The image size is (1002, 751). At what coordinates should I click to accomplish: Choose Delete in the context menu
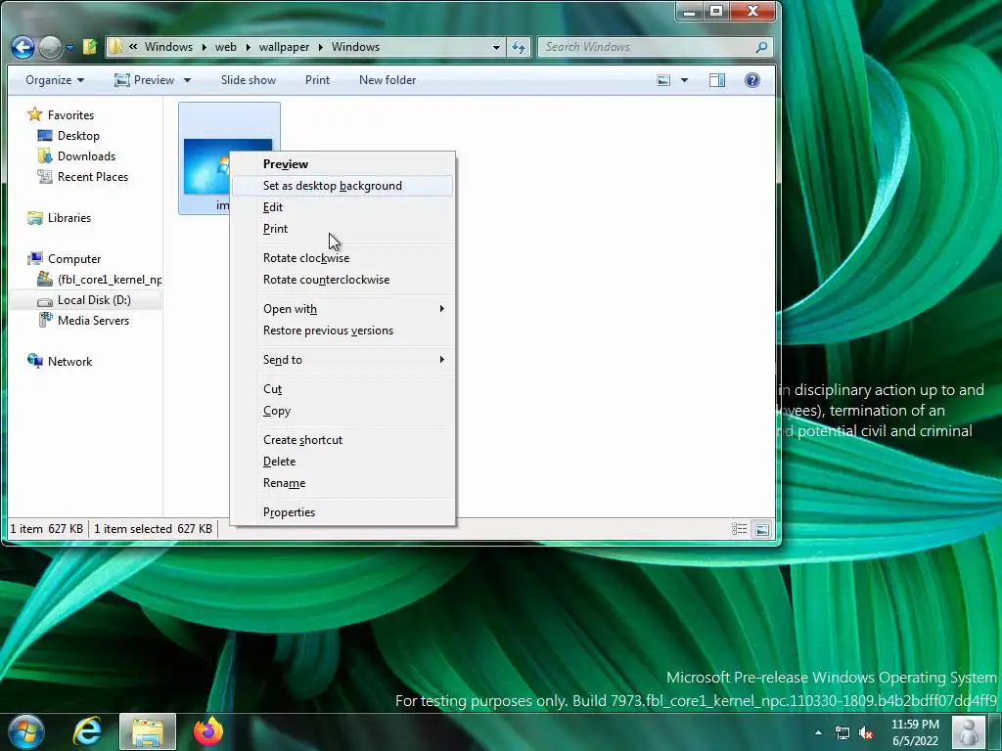pos(342,462)
